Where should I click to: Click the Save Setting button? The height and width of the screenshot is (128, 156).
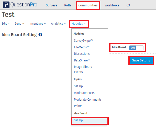[141, 60]
